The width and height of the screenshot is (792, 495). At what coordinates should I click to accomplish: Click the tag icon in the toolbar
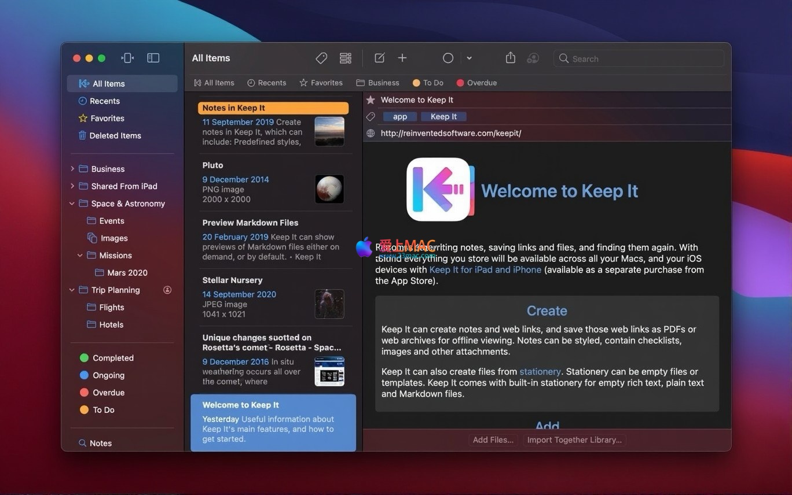pos(321,58)
